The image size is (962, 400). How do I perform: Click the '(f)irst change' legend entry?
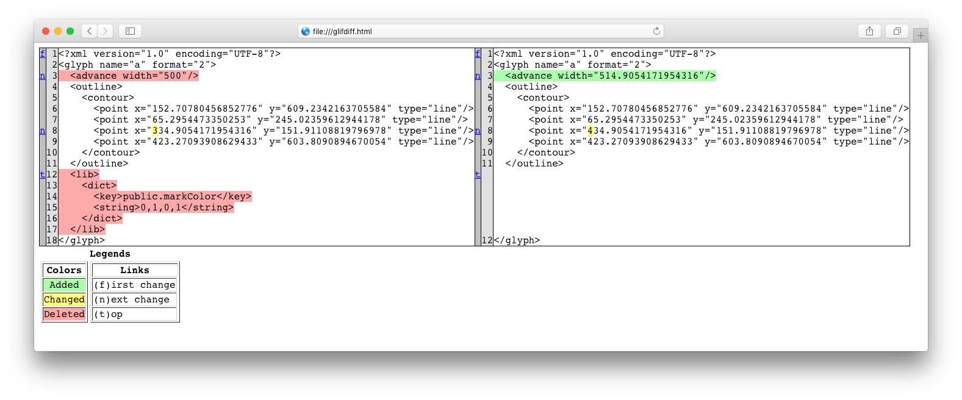[x=135, y=285]
